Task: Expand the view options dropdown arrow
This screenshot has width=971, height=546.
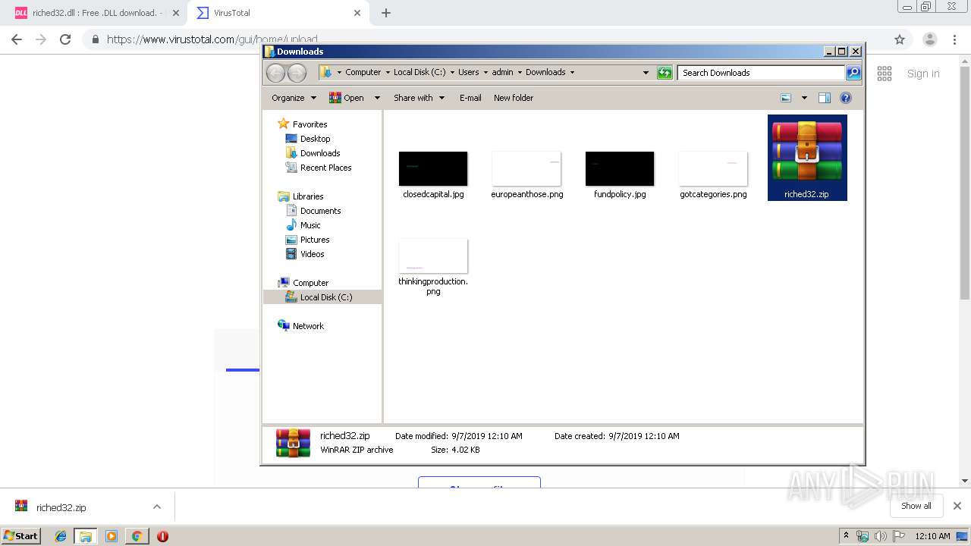Action: point(804,98)
